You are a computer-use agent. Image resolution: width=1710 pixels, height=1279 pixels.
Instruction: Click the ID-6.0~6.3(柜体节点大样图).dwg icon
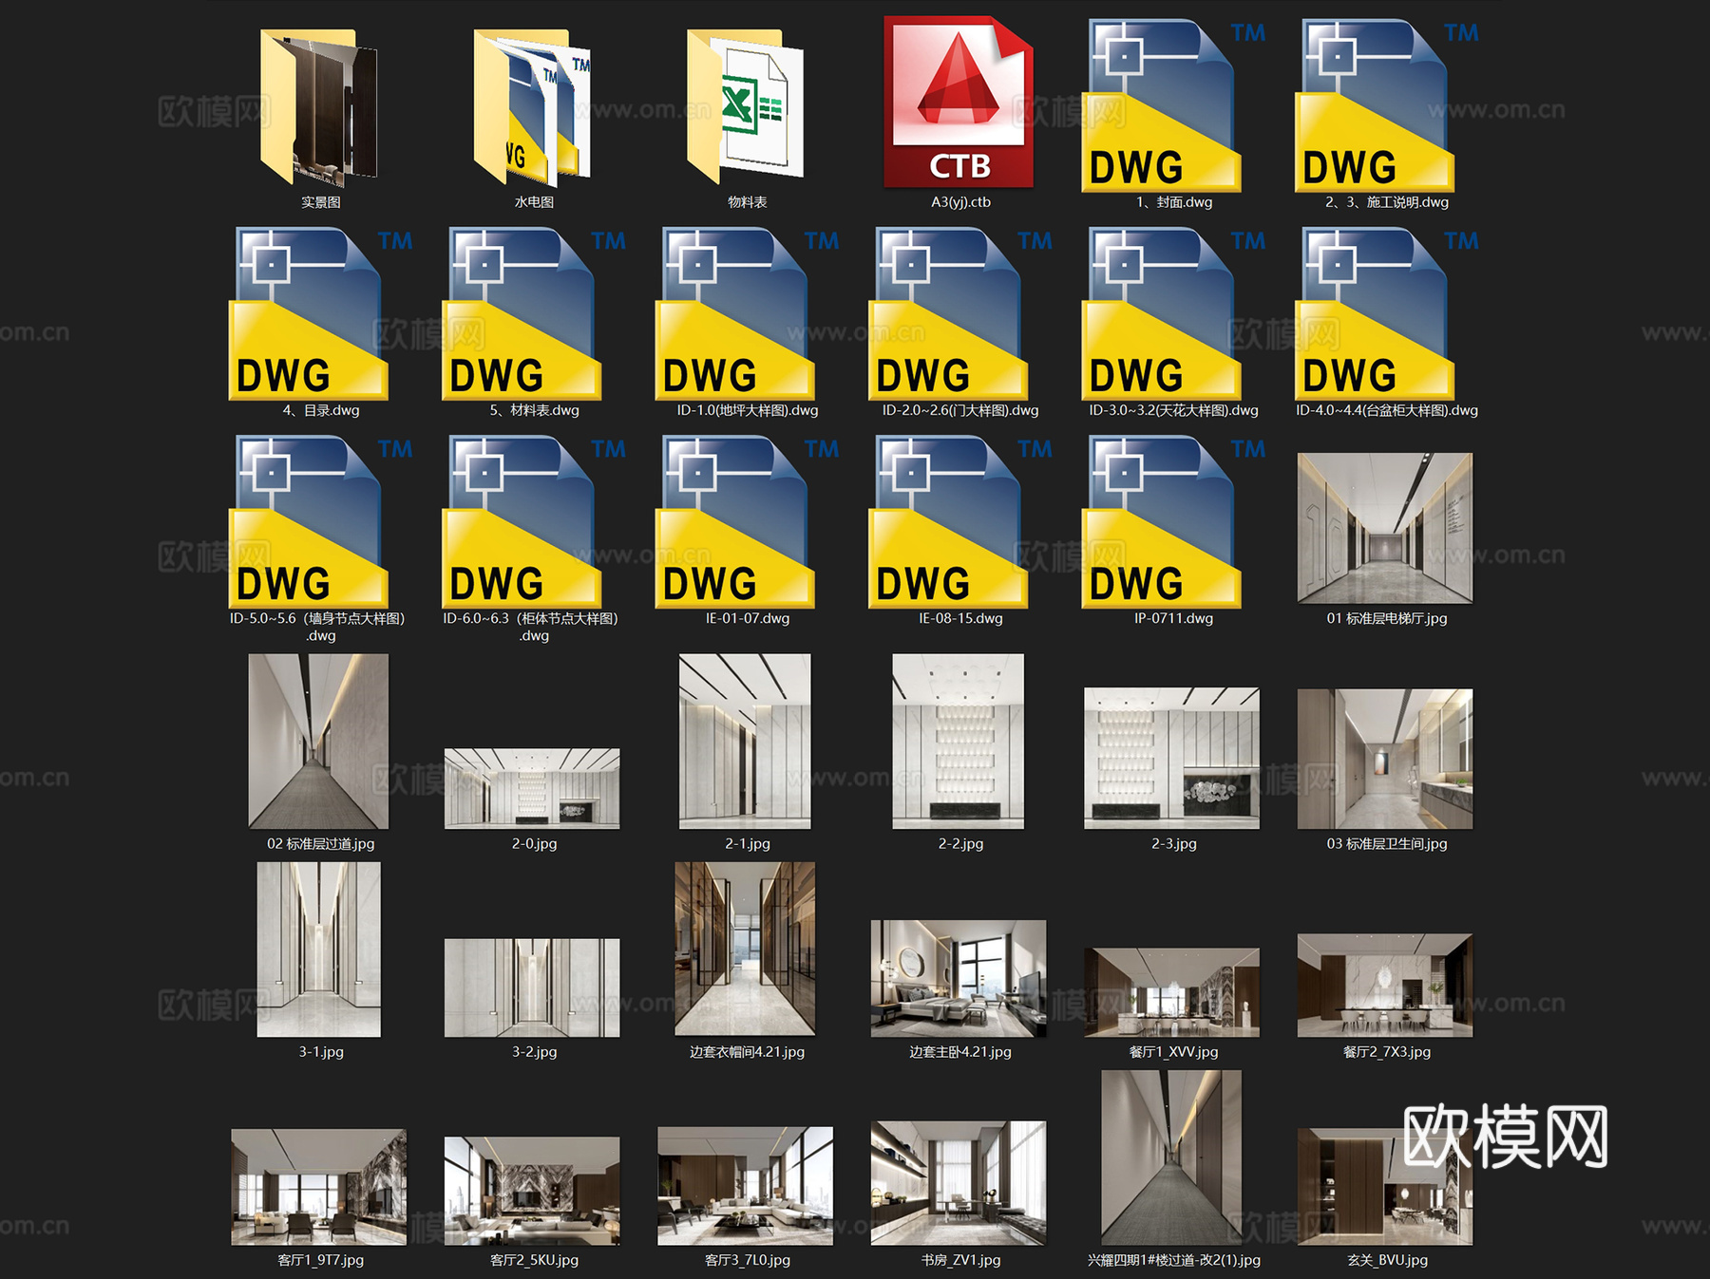point(534,521)
